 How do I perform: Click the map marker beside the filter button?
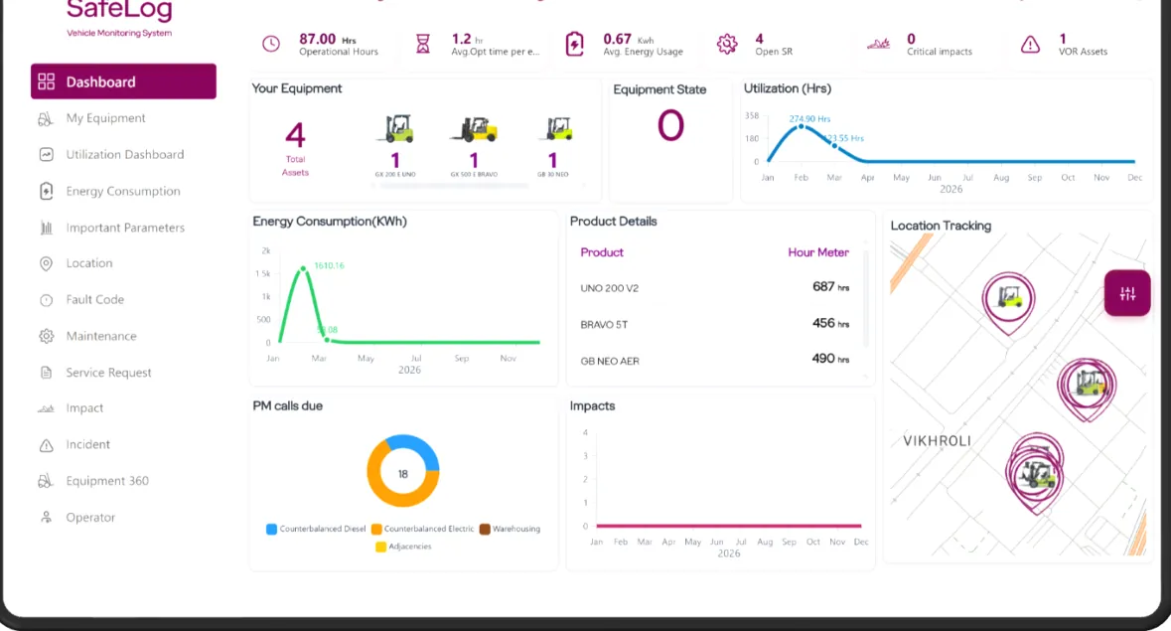pyautogui.click(x=1088, y=389)
